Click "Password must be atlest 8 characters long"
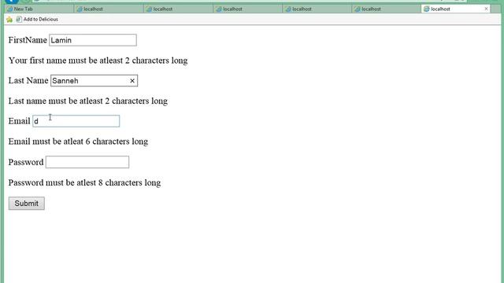 (84, 182)
